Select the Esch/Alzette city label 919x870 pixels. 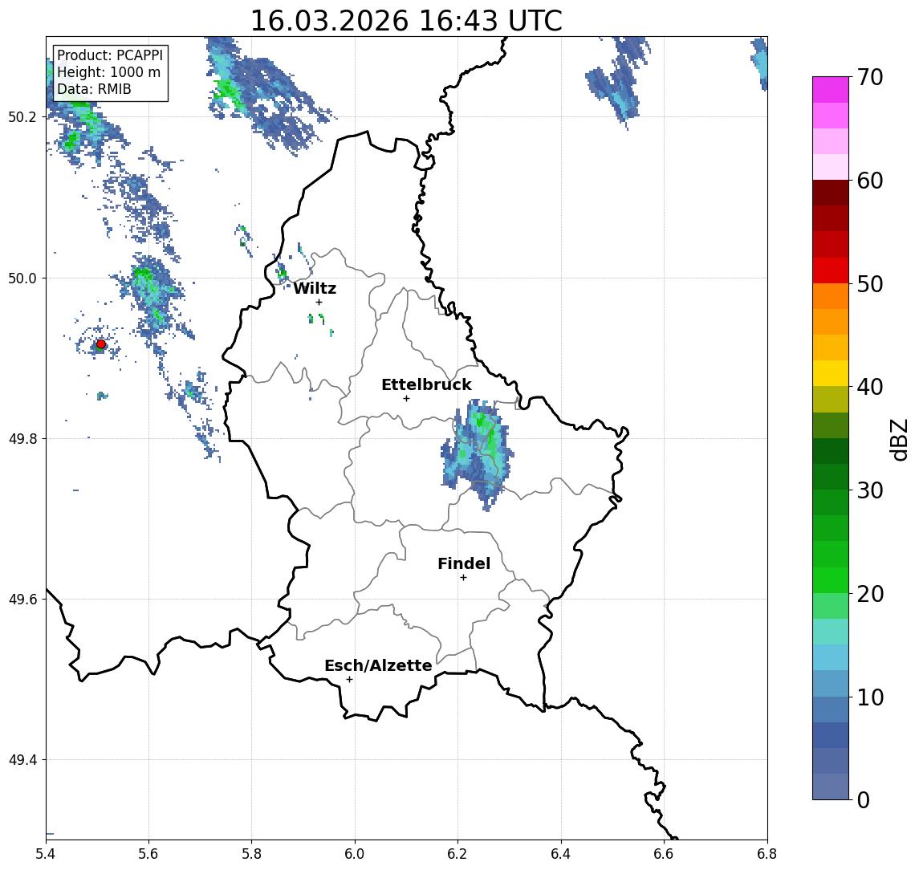click(x=378, y=666)
